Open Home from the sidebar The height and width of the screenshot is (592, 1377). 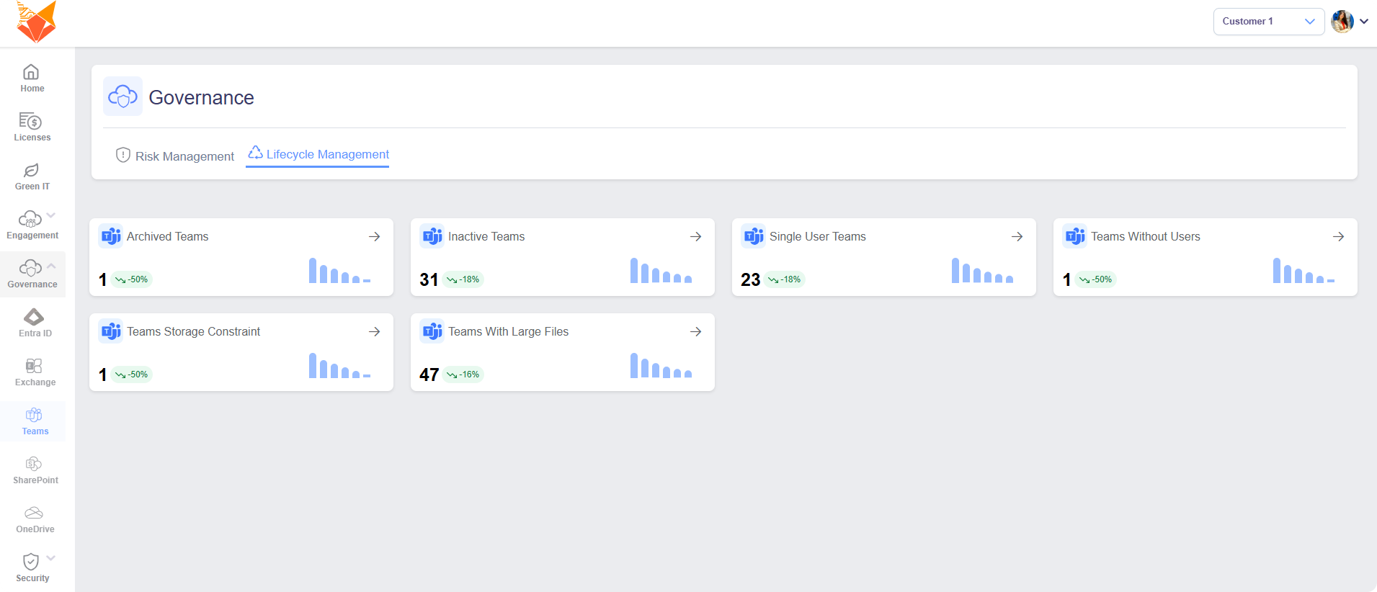32,79
